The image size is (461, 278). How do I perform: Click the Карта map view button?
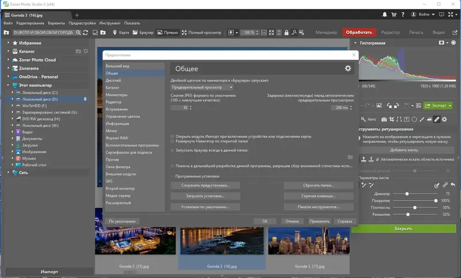(120, 33)
